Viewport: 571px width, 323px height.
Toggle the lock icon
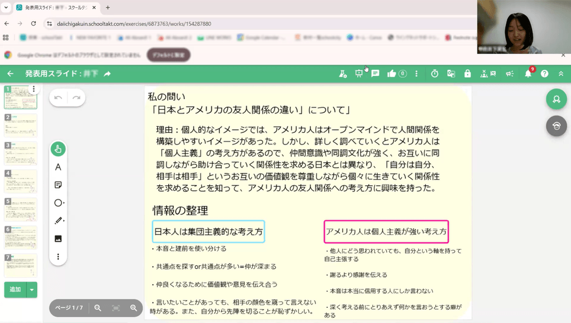[467, 73]
